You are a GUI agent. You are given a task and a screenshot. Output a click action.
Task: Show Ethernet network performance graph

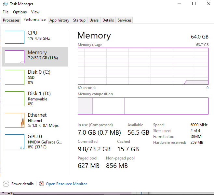click(x=15, y=120)
